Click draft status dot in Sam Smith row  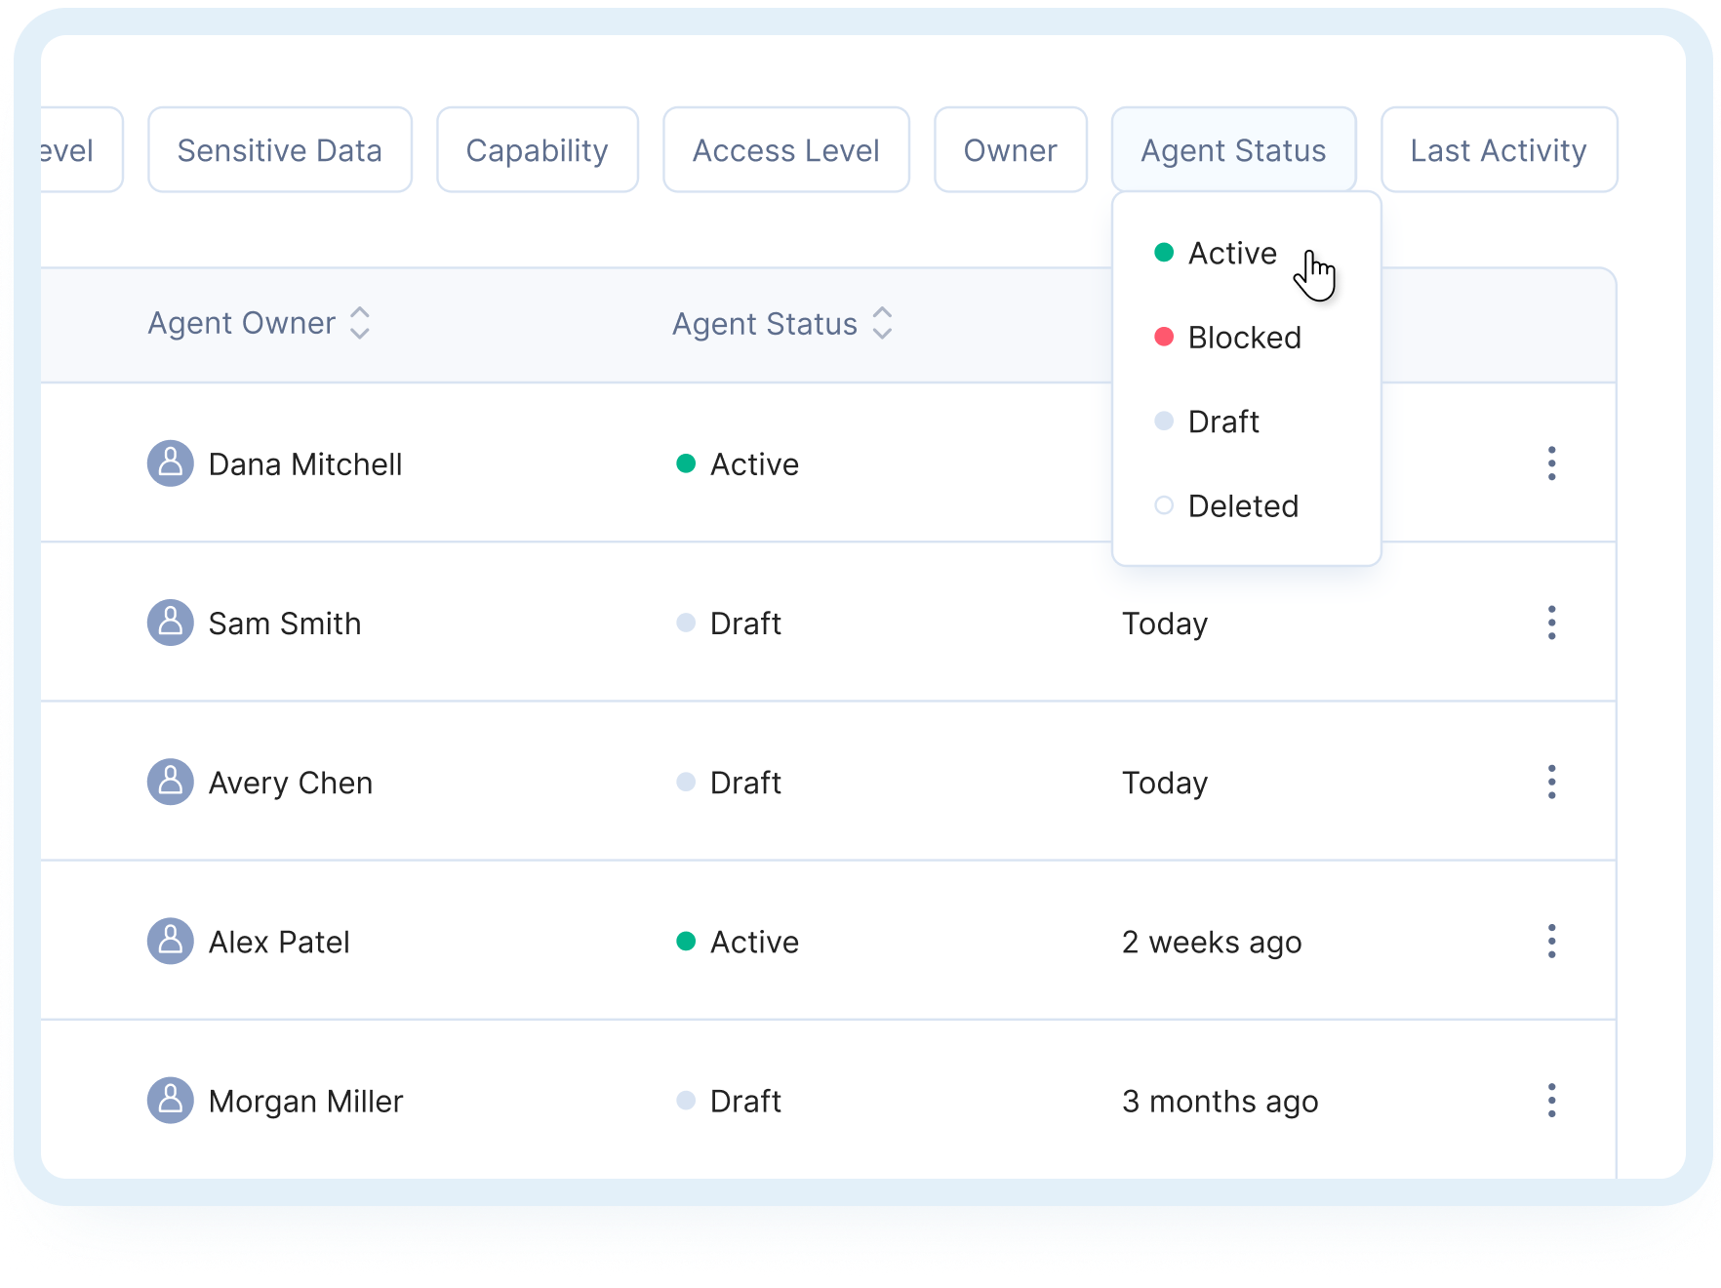pos(686,623)
